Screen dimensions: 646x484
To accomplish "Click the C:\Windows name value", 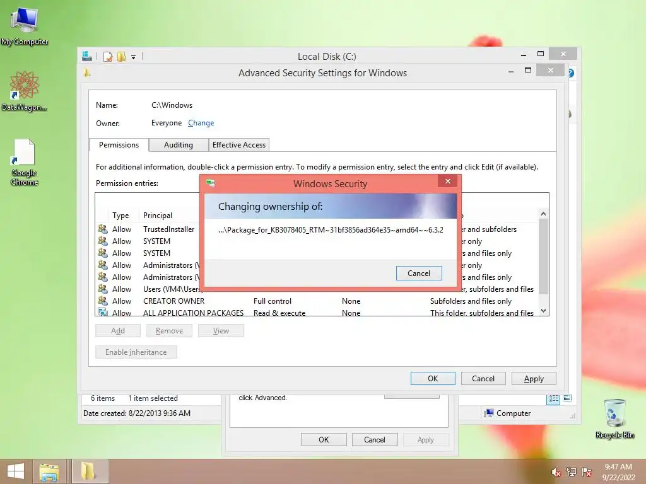I will (172, 105).
